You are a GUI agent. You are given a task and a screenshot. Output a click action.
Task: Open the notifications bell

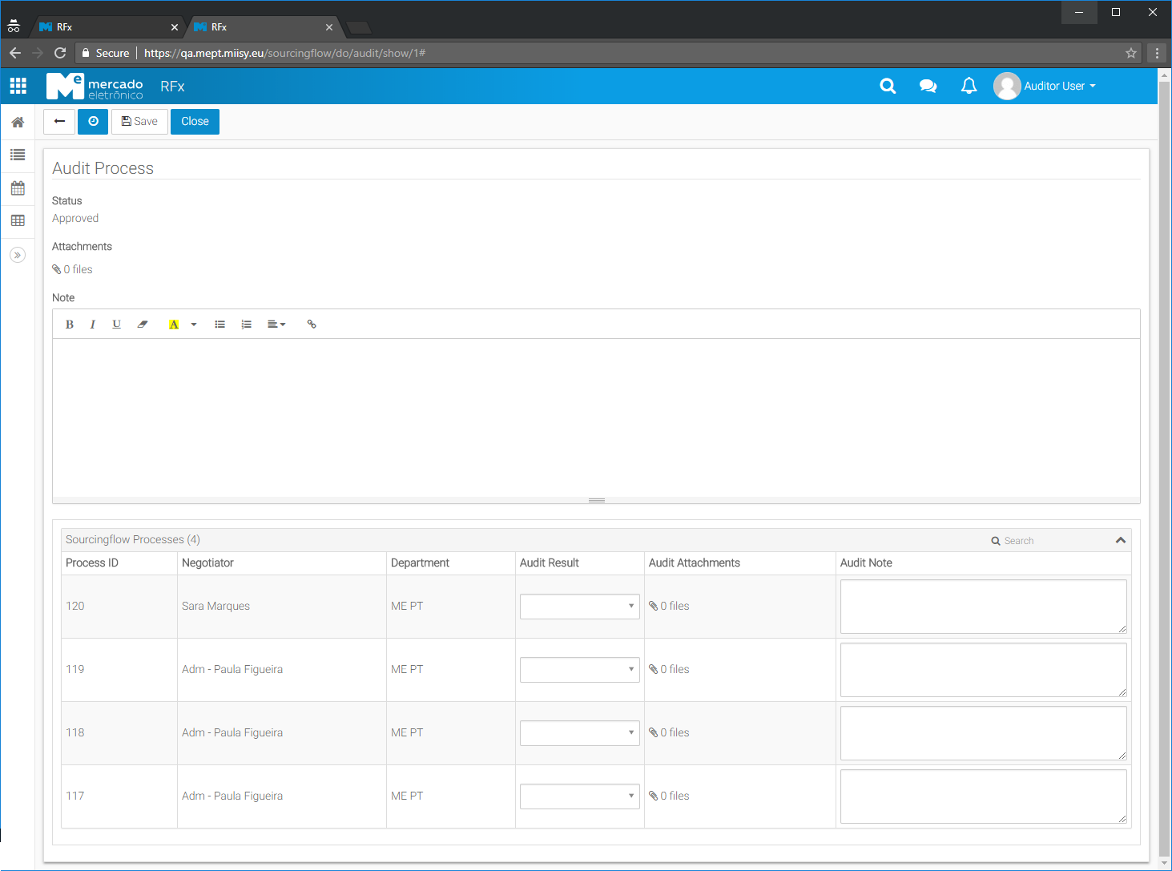point(969,86)
